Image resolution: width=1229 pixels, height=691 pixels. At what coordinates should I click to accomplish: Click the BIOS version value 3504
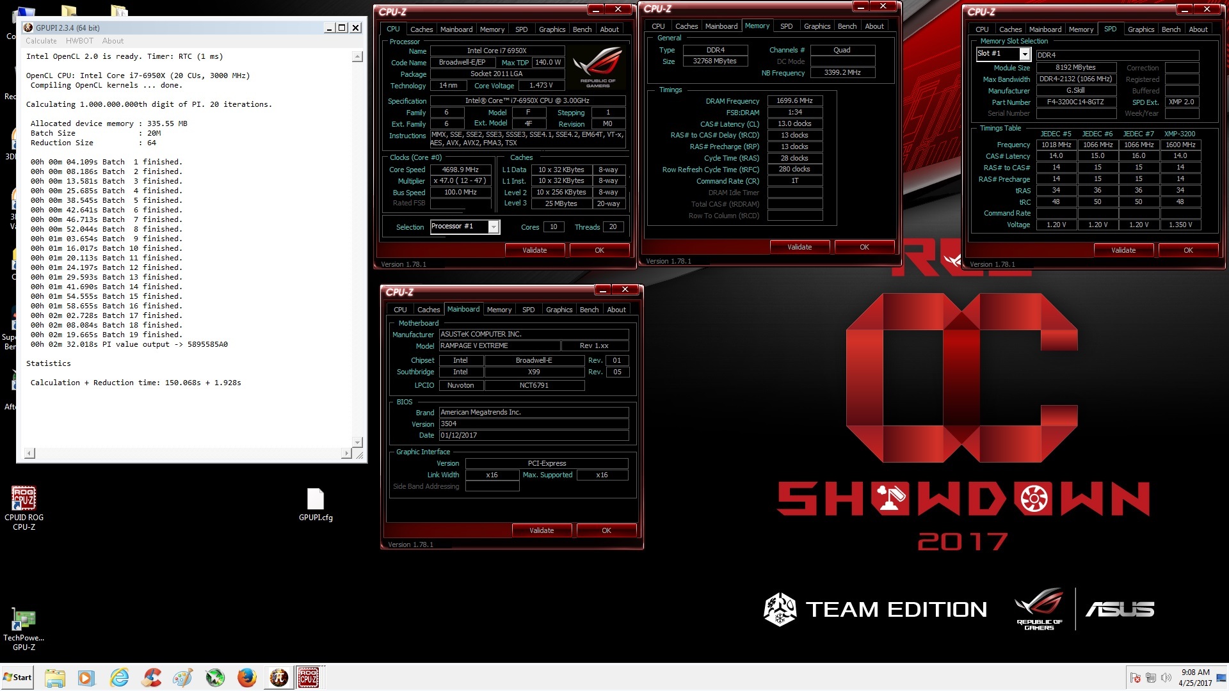[x=533, y=424]
